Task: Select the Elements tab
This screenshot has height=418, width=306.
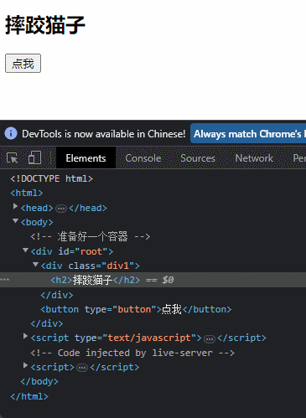Action: tap(86, 158)
